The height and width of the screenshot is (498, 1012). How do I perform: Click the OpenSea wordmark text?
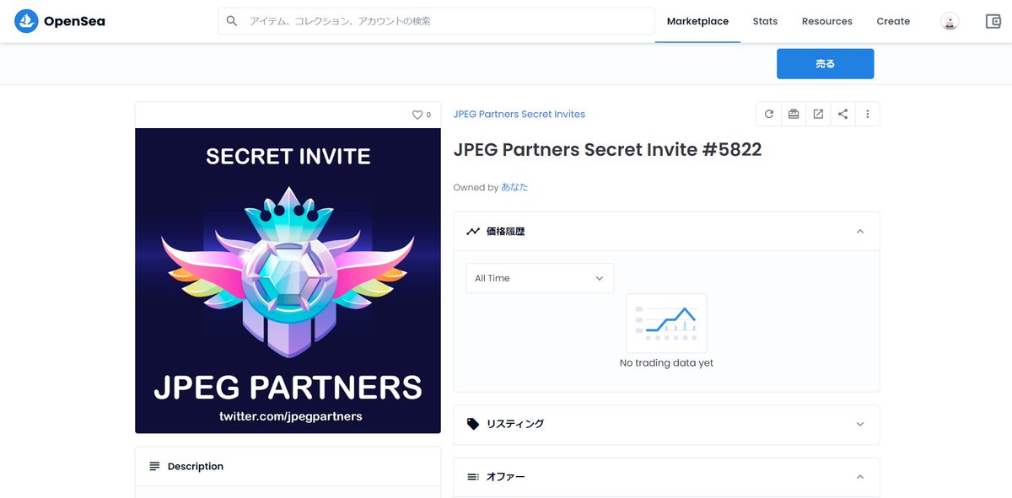74,21
